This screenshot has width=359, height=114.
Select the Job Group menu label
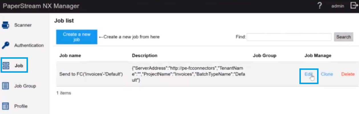25,86
